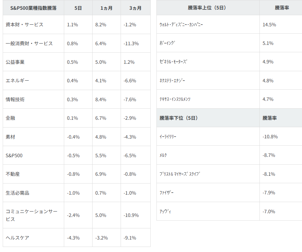Click the 騰落率下位(5日) header
The width and height of the screenshot is (302, 252).
(179, 118)
